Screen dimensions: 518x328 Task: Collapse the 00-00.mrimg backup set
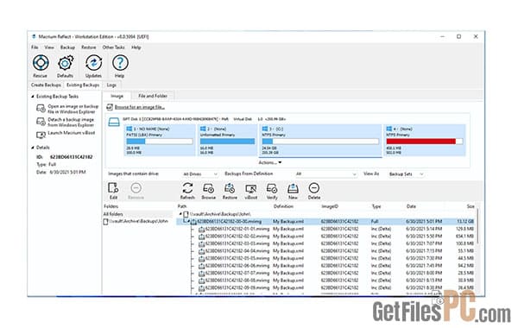188,221
